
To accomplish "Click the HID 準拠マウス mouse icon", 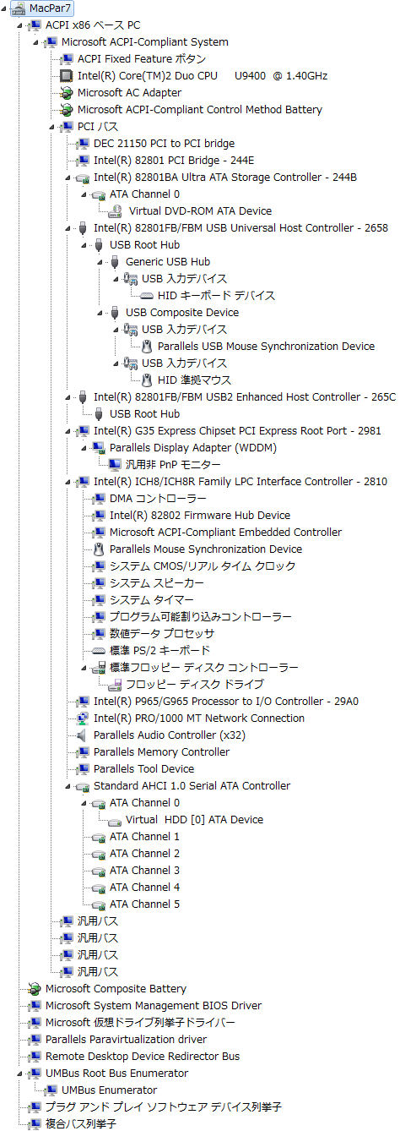I will click(147, 380).
